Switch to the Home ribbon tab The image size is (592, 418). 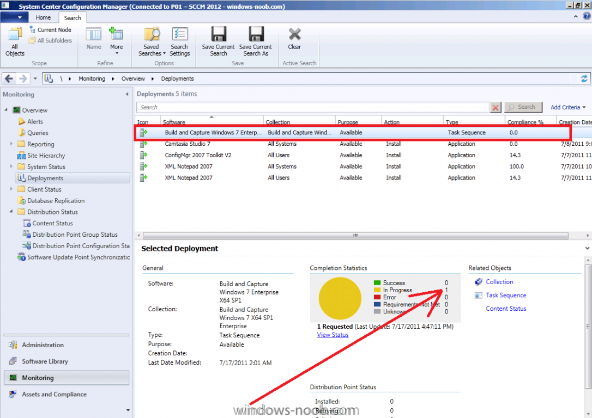[44, 17]
